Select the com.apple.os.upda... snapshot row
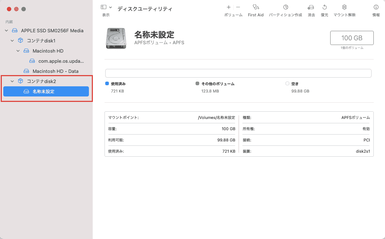The image size is (385, 239). (61, 61)
